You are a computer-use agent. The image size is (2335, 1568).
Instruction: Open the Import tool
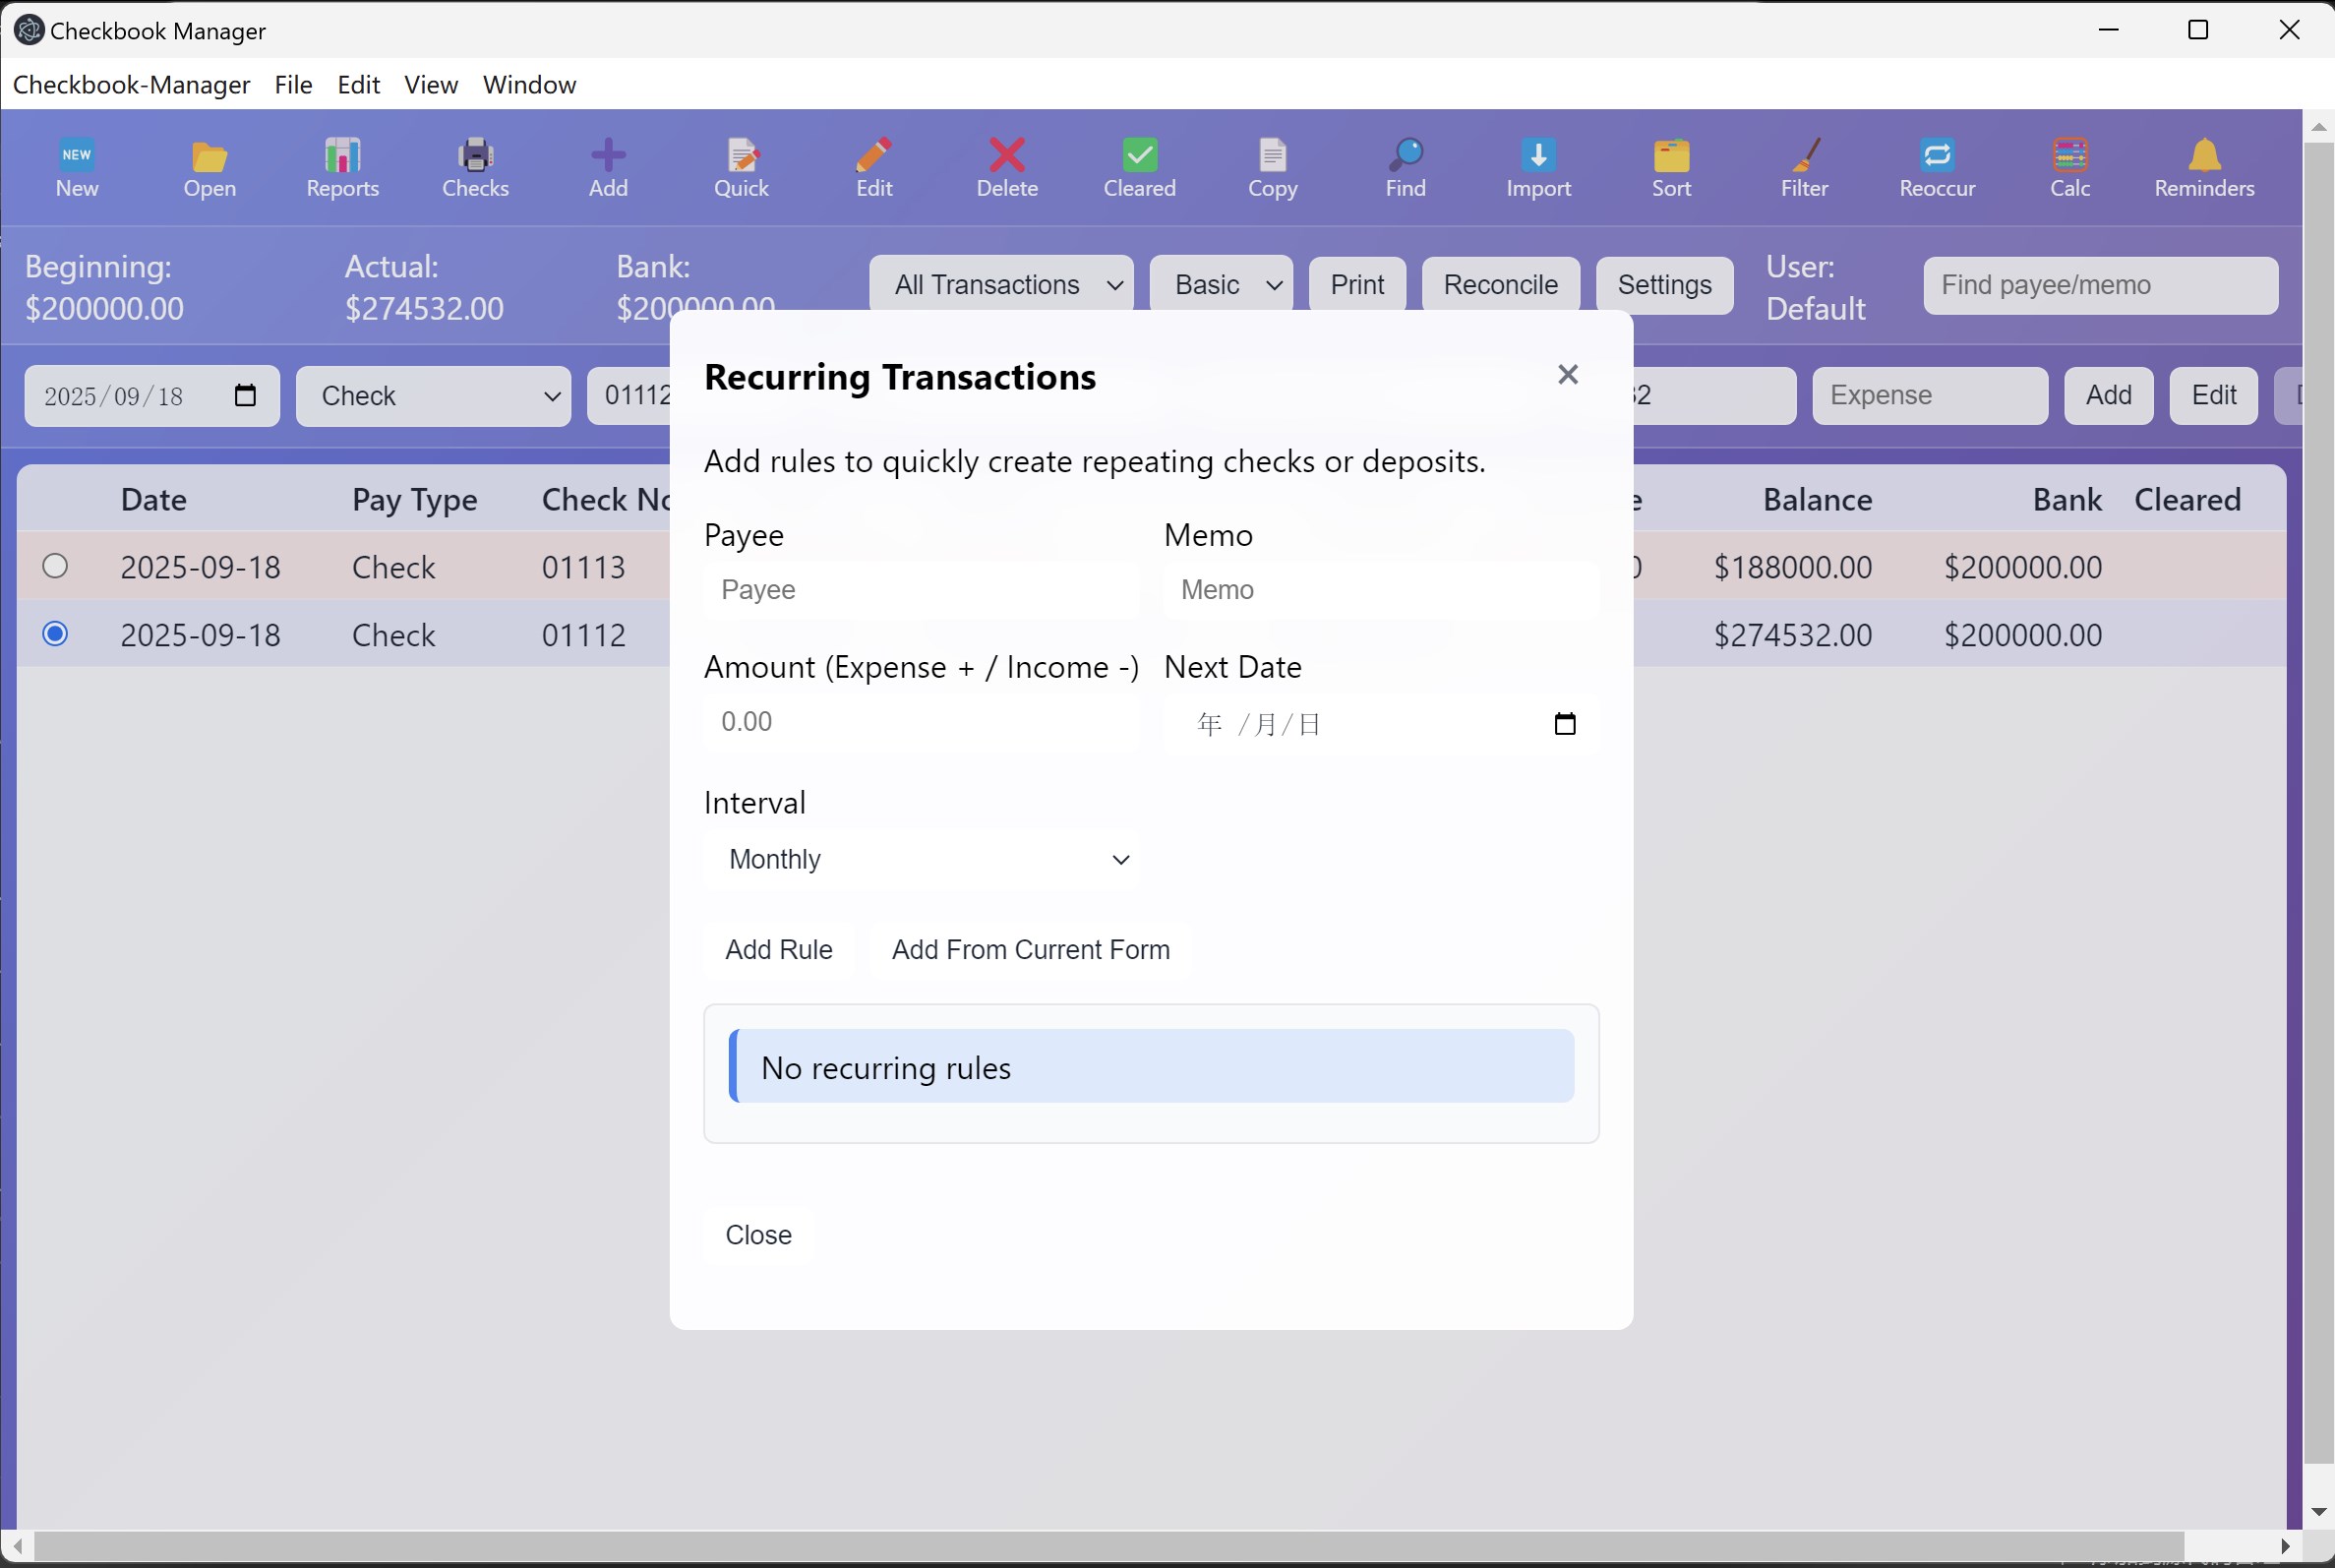(1536, 166)
